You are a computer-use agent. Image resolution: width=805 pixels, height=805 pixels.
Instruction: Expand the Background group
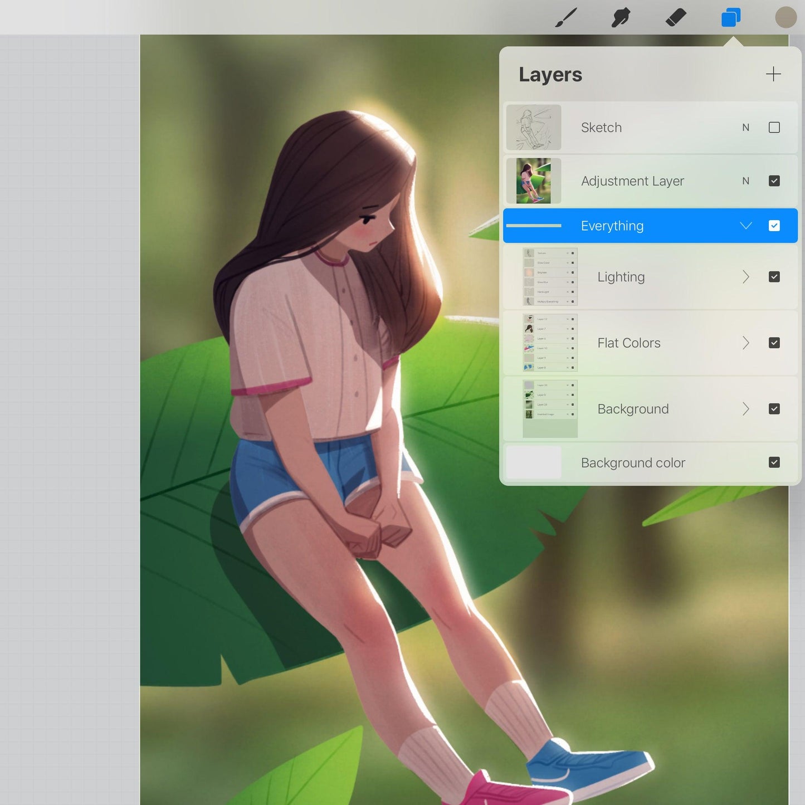click(x=745, y=409)
